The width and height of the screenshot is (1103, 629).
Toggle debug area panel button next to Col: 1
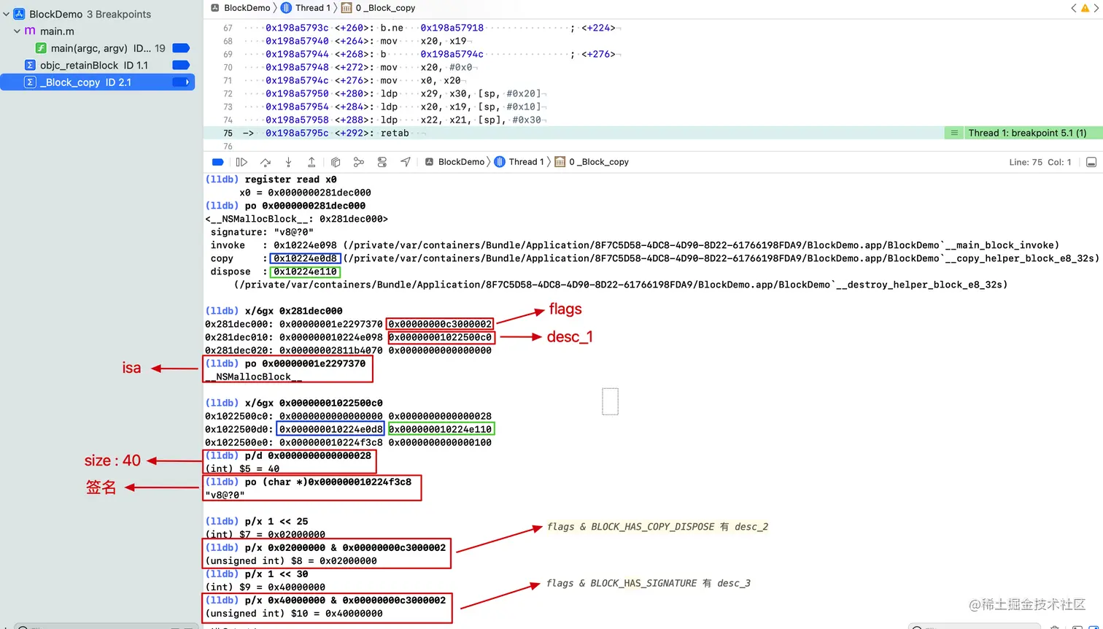click(1091, 162)
